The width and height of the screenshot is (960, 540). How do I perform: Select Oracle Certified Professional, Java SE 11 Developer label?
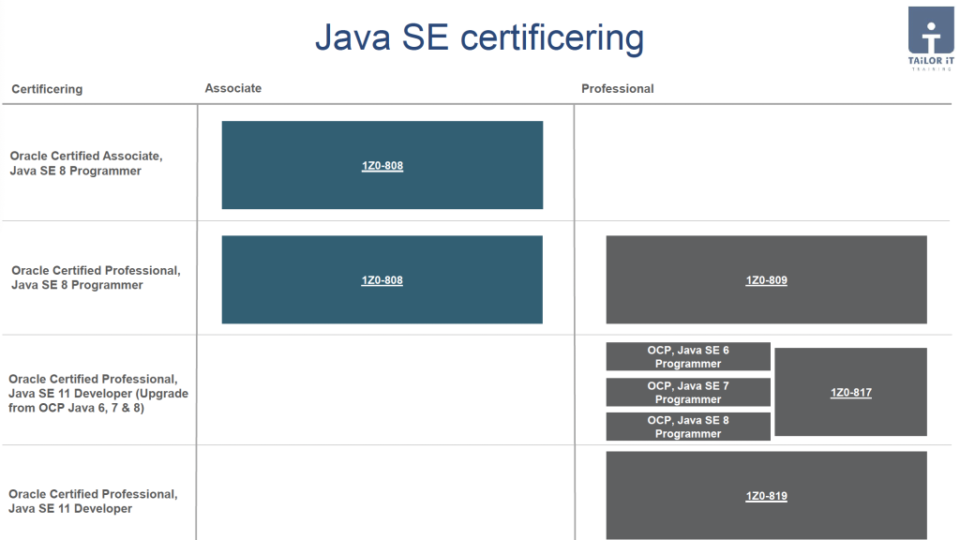click(93, 501)
